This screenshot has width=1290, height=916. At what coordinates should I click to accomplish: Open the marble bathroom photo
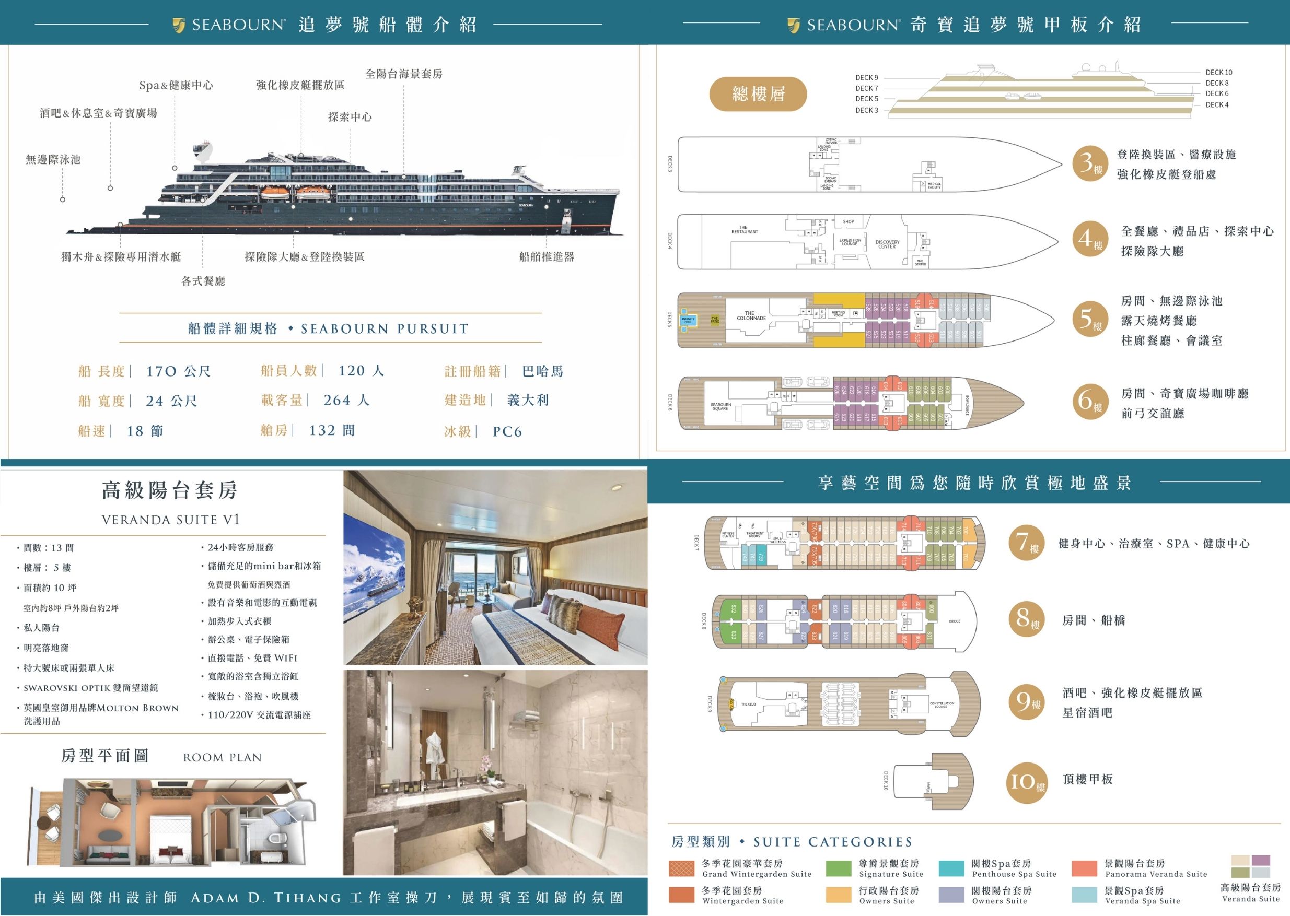tap(495, 772)
